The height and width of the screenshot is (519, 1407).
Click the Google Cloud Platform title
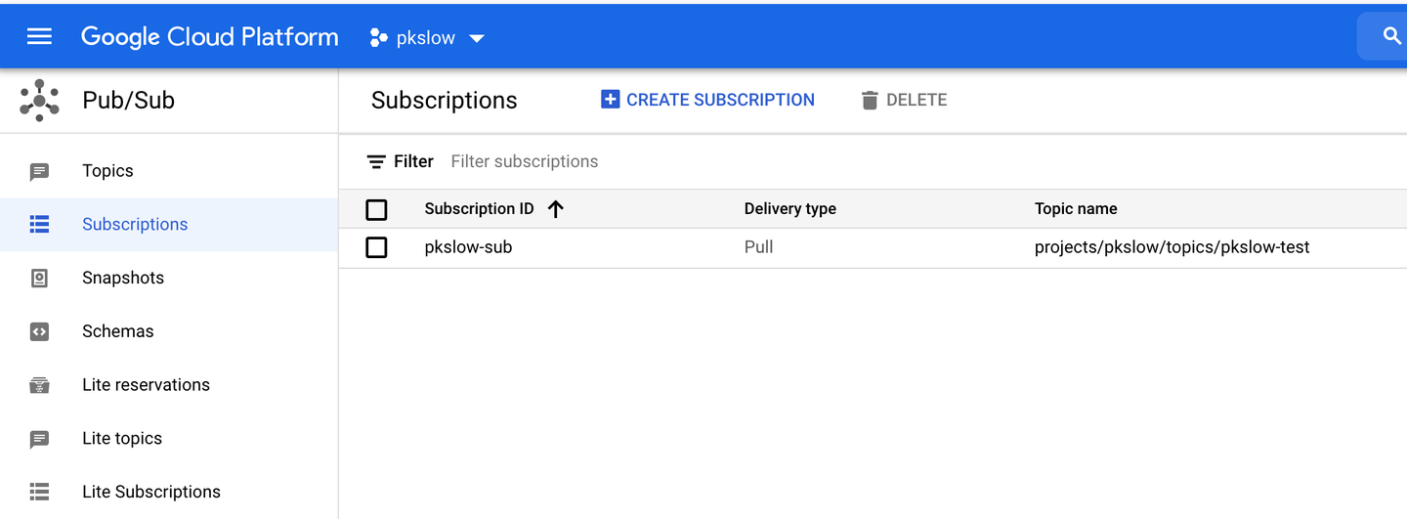click(209, 37)
